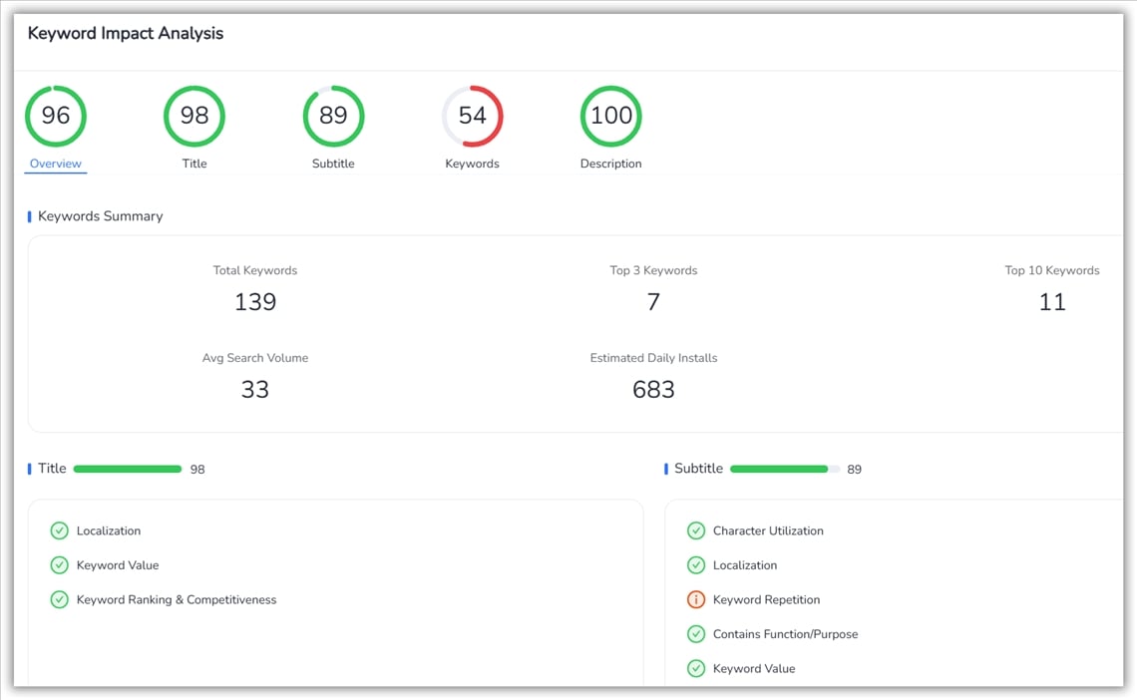Click the green checkmark beside Localization under Title
Viewport: 1137px width, 700px height.
59,530
